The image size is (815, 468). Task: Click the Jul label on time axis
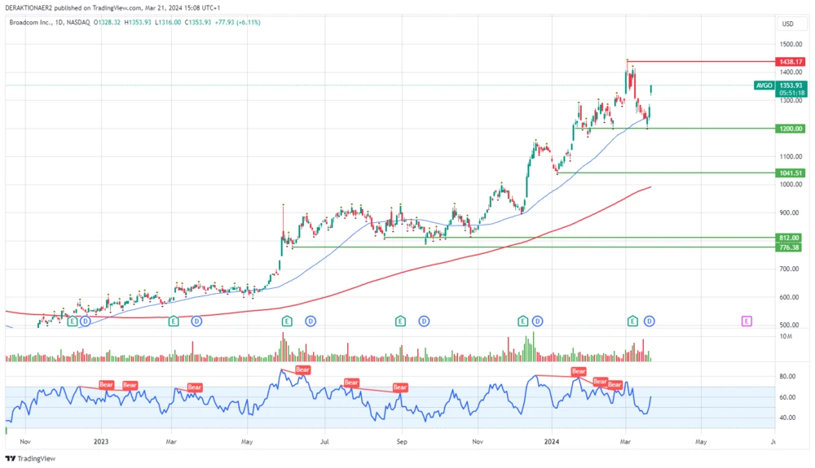point(324,442)
